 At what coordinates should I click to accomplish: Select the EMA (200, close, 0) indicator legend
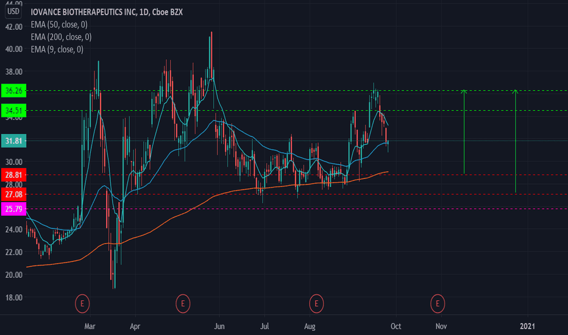pos(61,37)
